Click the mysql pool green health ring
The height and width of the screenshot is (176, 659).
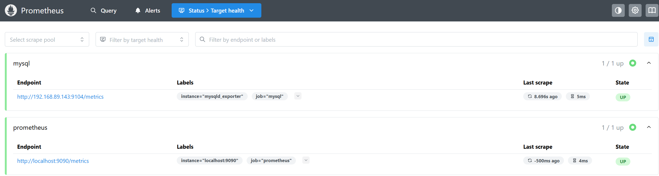(633, 63)
